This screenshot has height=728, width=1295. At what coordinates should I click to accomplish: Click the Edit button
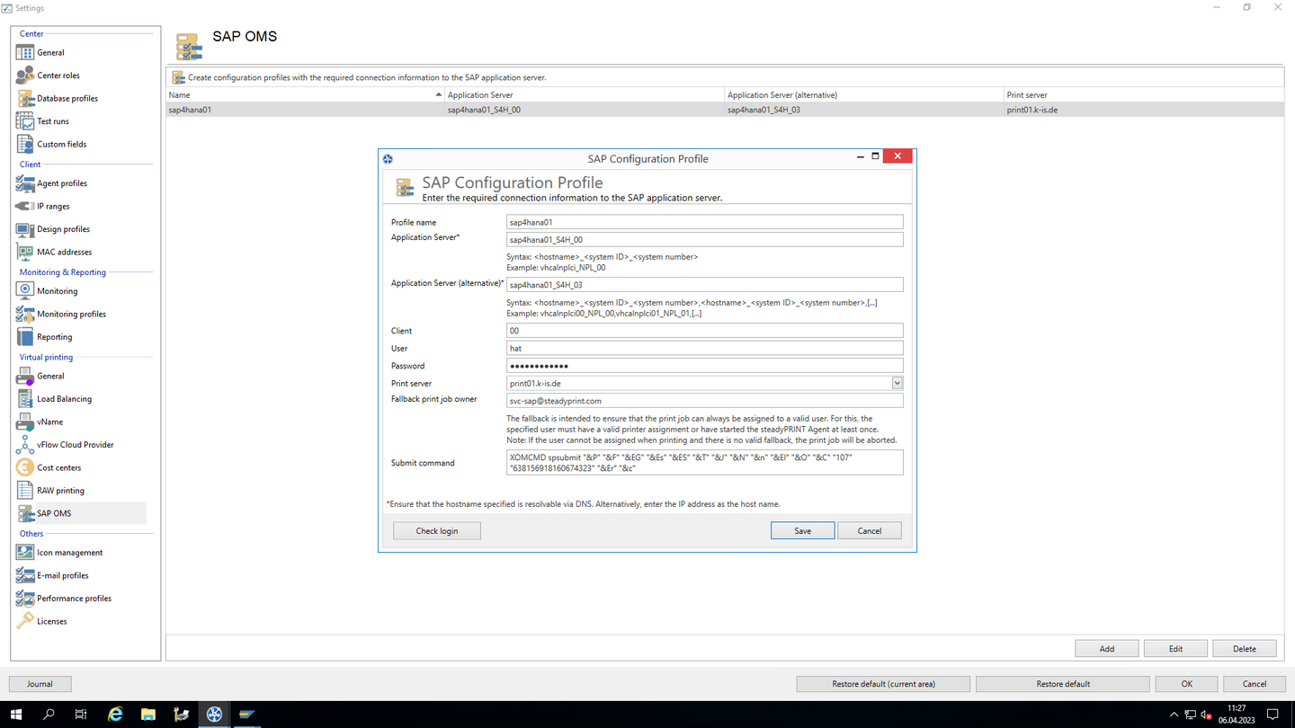(1175, 649)
